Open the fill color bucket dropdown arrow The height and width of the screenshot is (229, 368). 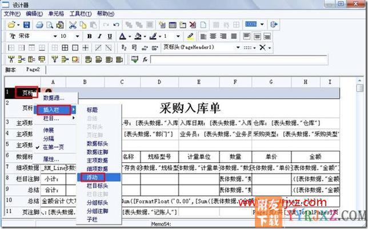(145, 37)
